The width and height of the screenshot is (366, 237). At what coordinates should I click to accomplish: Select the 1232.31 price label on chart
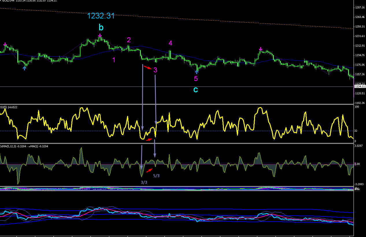[101, 16]
